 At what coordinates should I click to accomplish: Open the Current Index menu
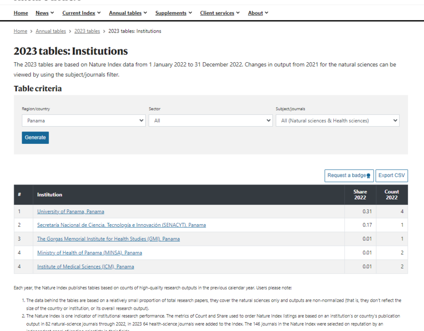81,13
